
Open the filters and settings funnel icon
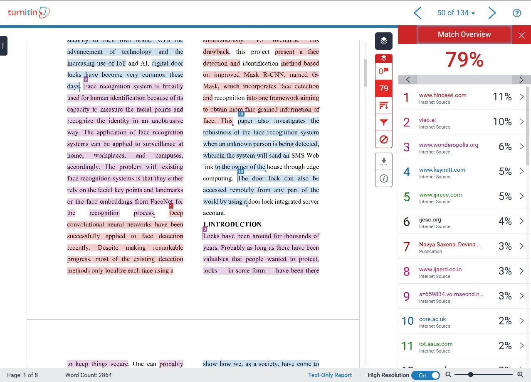(x=383, y=122)
